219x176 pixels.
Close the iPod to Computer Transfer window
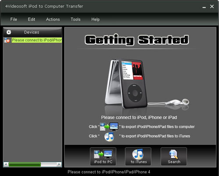point(212,7)
